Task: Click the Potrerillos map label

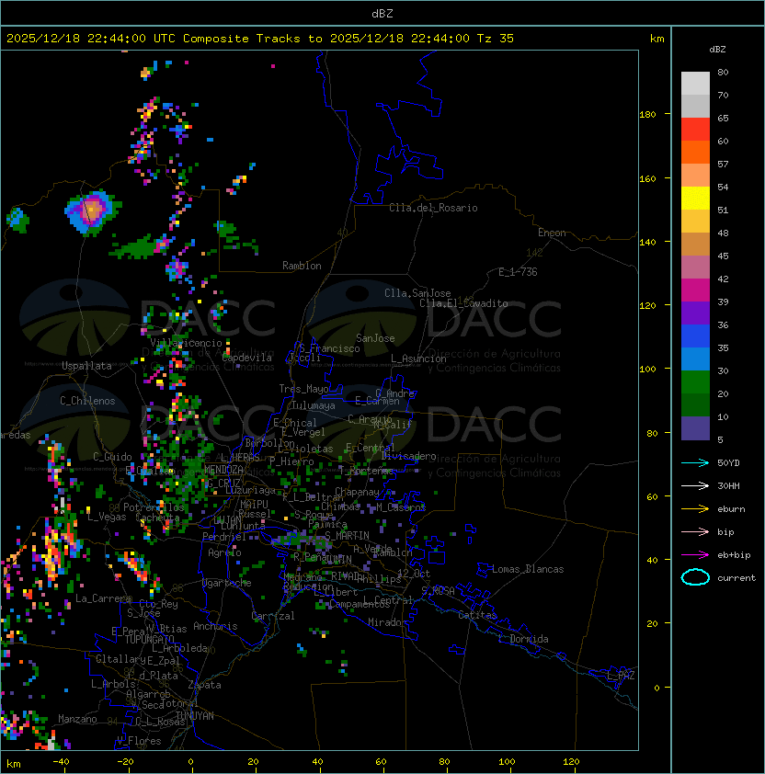Action: coord(154,507)
